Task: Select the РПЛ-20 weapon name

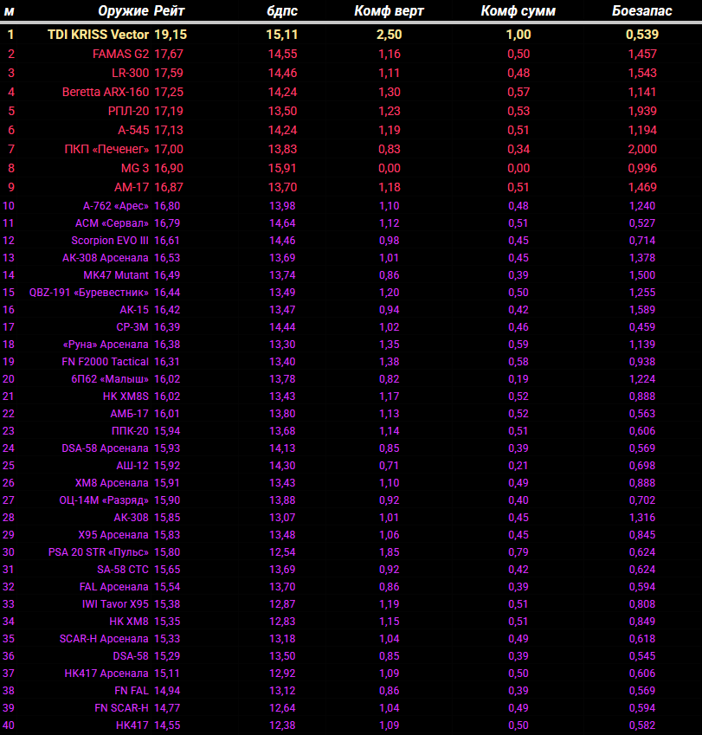Action: pos(128,111)
